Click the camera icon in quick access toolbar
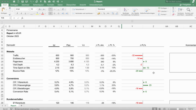196x110 pixels. point(49,2)
